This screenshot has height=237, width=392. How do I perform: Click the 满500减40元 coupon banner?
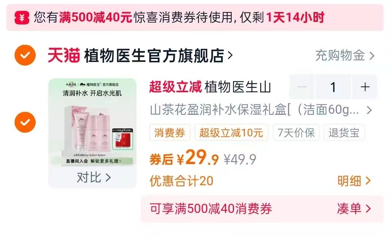pos(195,18)
